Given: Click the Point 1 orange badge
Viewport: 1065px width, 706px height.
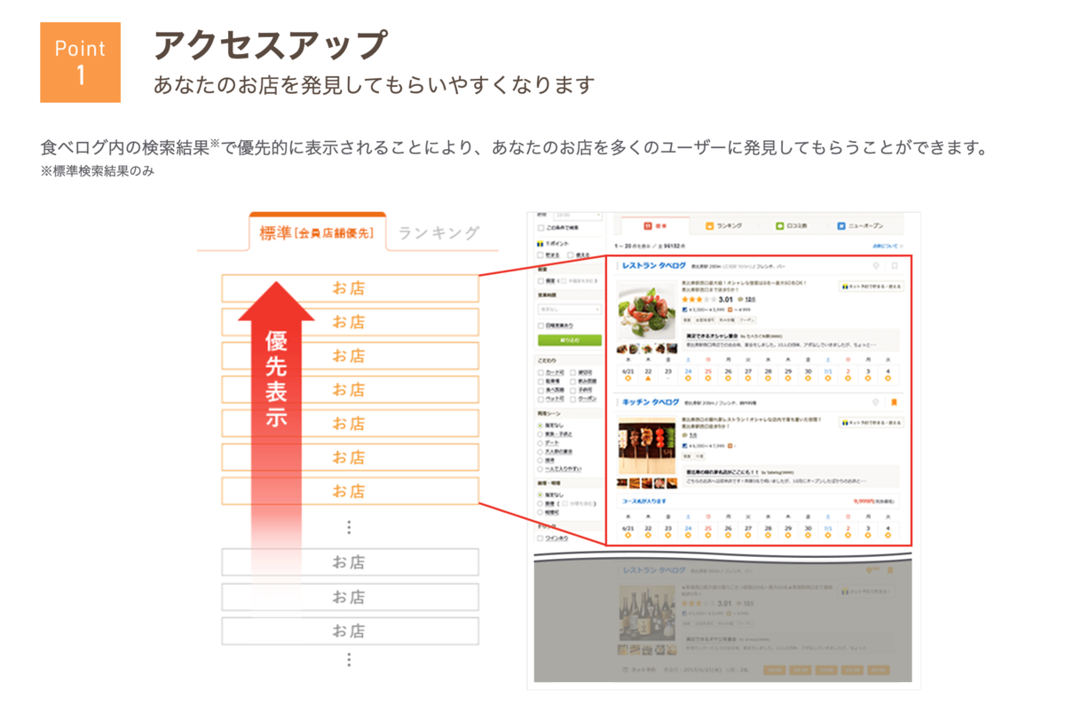Looking at the screenshot, I should tap(80, 62).
